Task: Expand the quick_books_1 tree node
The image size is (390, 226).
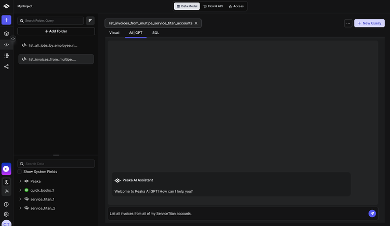Action: pyautogui.click(x=20, y=190)
